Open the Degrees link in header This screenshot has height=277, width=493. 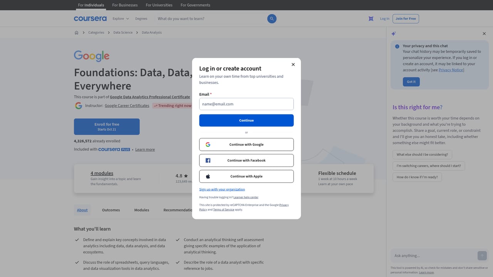pyautogui.click(x=141, y=18)
